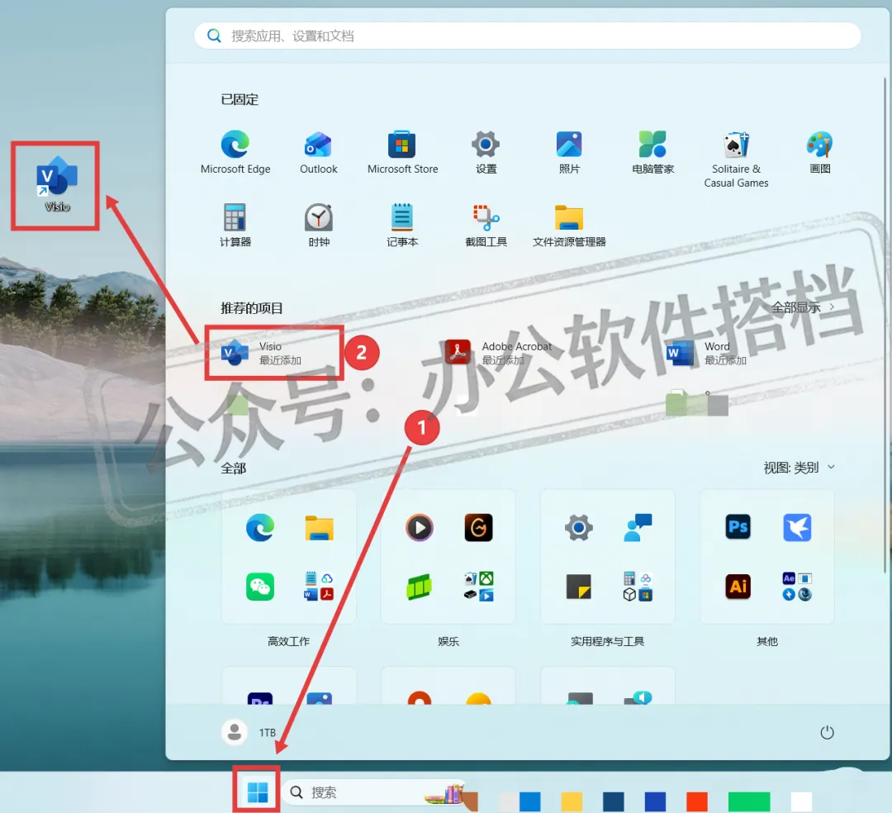Click 全部显示 to show all recommended
The width and height of the screenshot is (892, 813).
pyautogui.click(x=803, y=308)
